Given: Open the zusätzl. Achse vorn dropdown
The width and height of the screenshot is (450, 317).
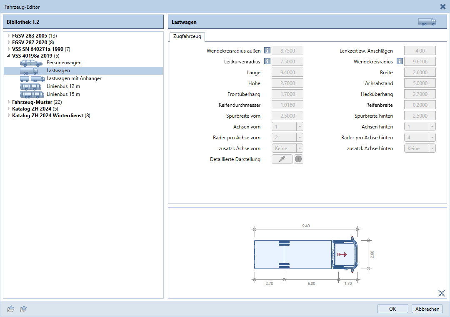Looking at the screenshot, I should coord(299,148).
